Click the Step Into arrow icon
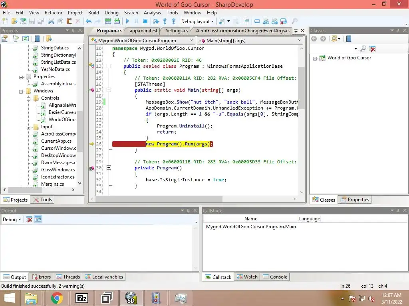 coord(165,22)
